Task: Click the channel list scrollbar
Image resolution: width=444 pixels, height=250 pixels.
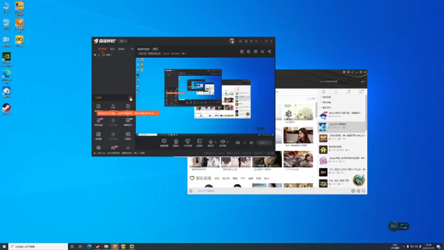Action: point(366,113)
